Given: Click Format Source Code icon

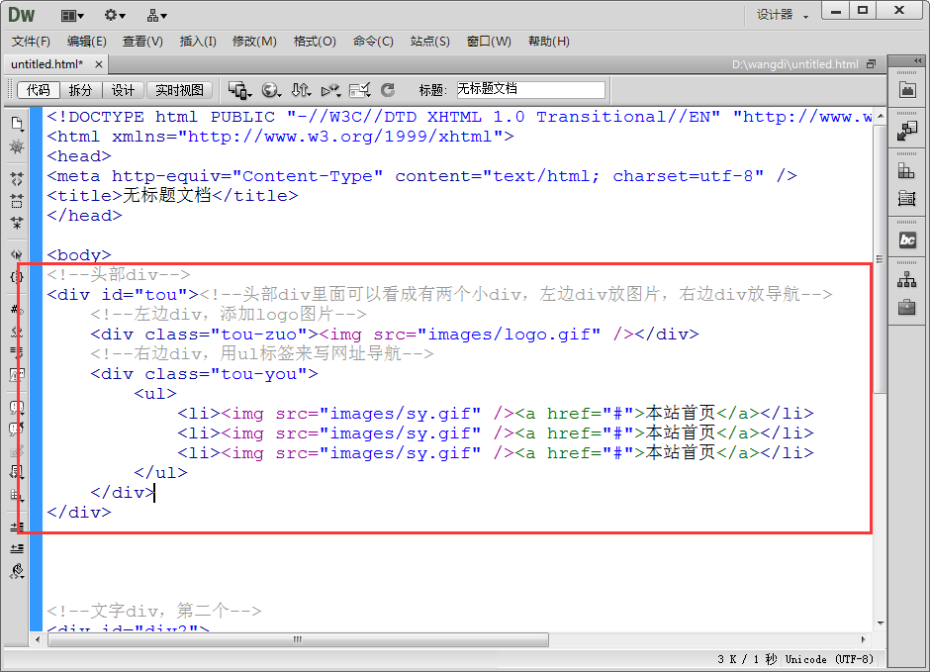Looking at the screenshot, I should point(17,571).
